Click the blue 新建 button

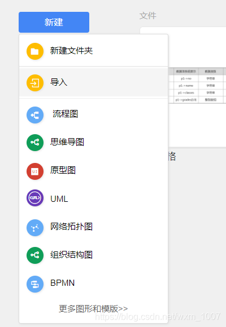coord(54,22)
